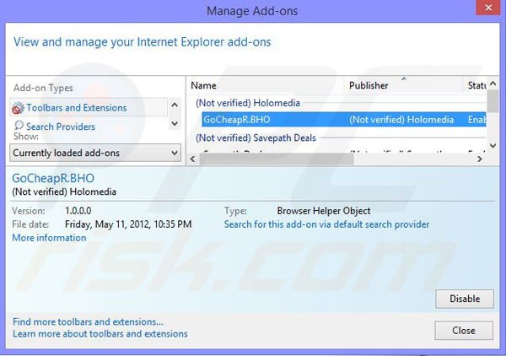The image size is (506, 356).
Task: Click the version value 1.0.0.0
Action: (x=78, y=211)
